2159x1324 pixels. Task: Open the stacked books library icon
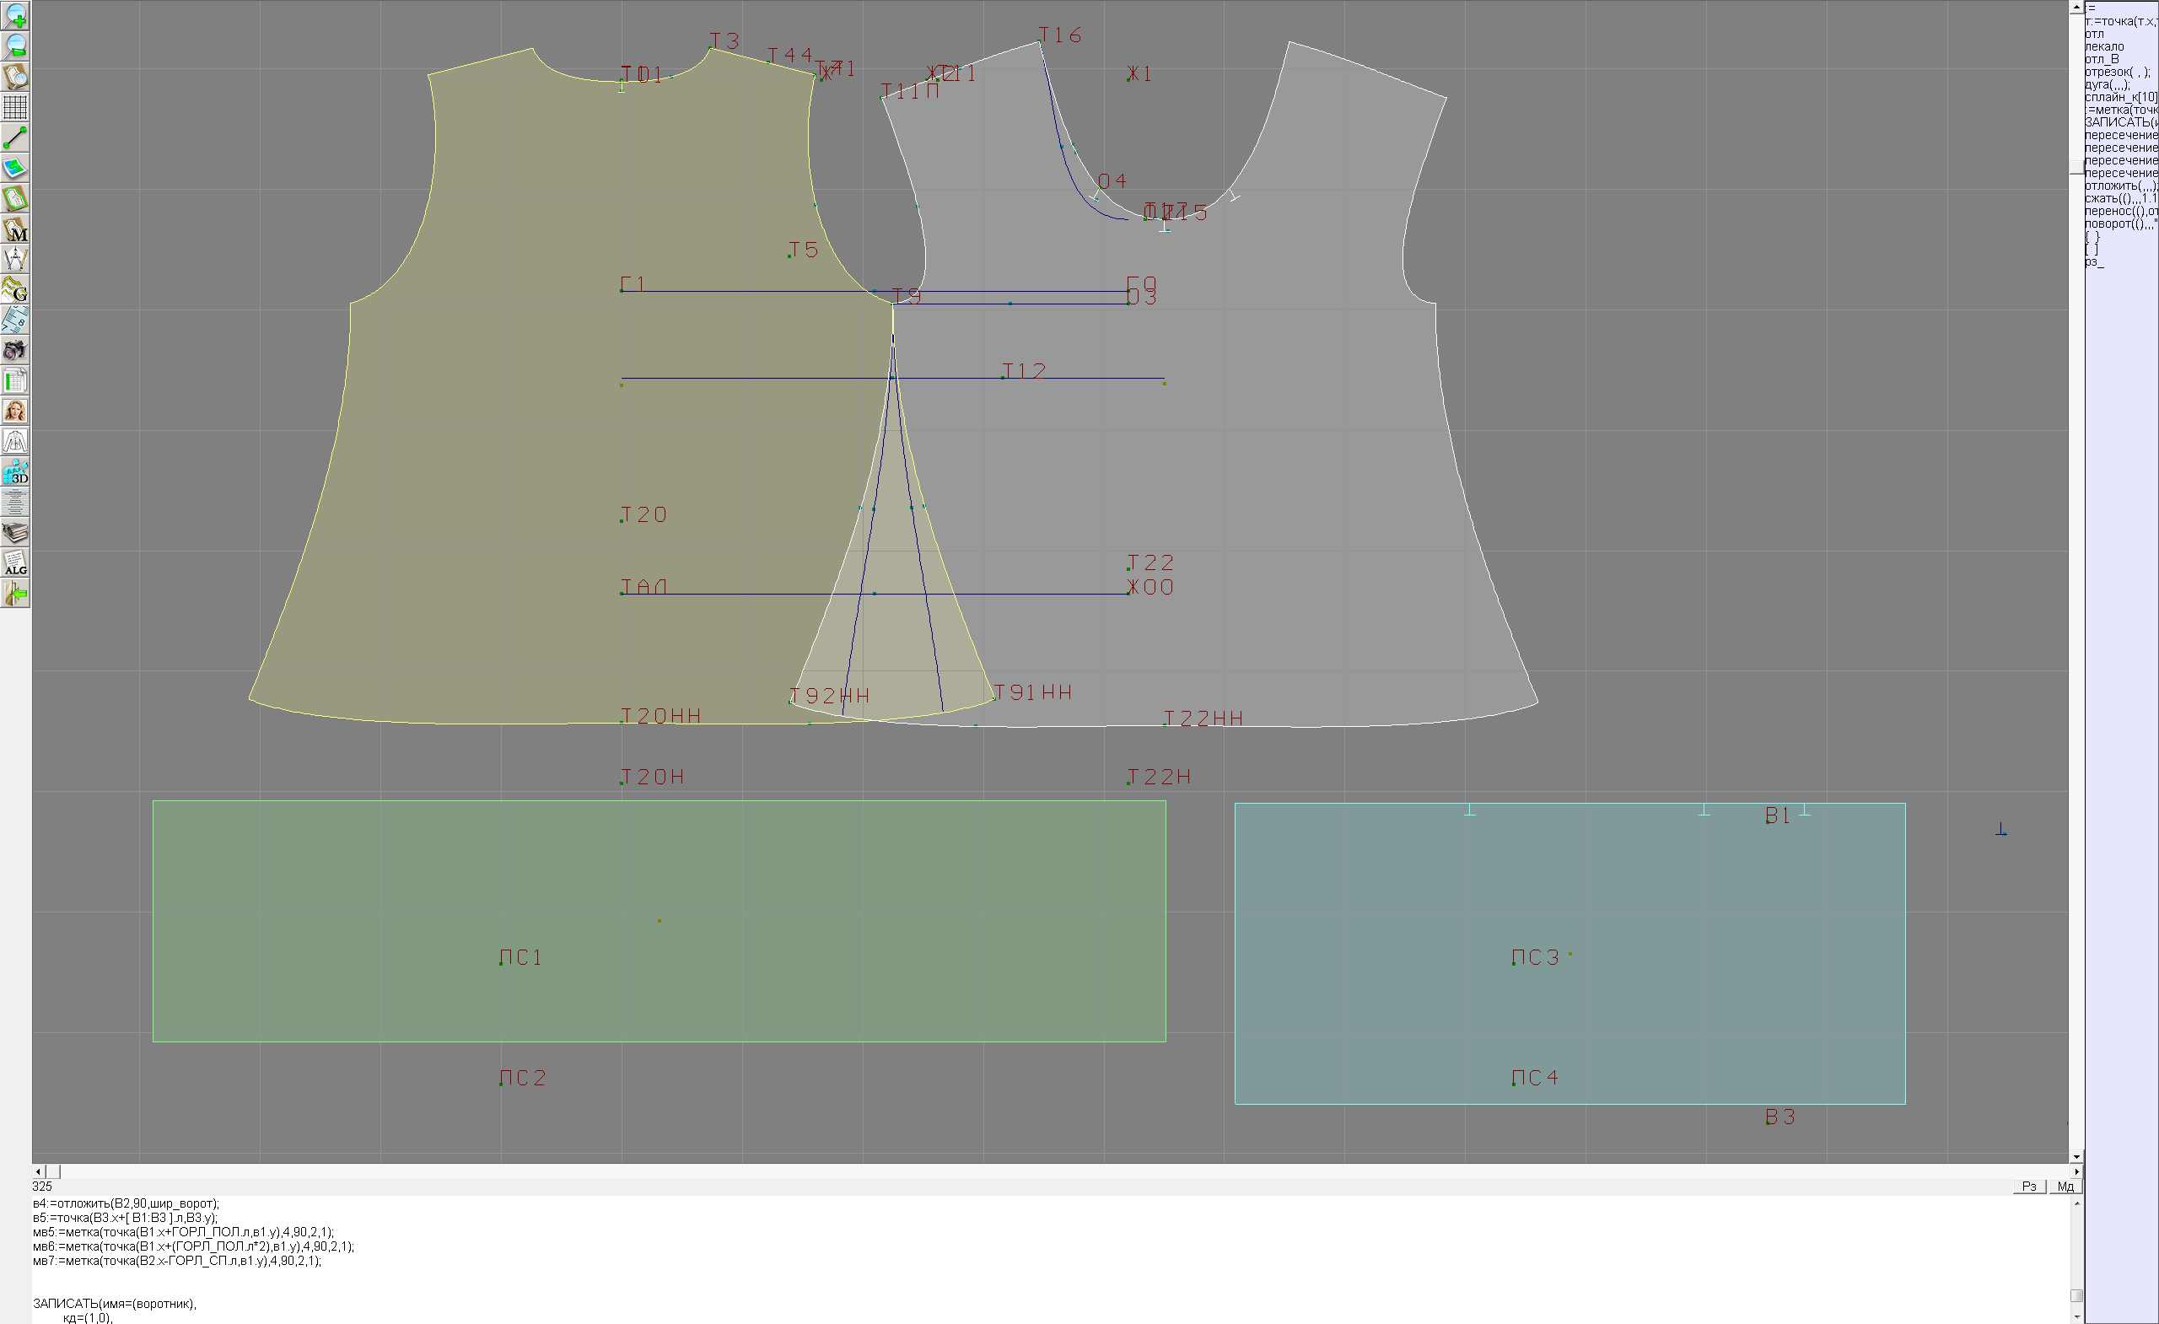[x=15, y=533]
